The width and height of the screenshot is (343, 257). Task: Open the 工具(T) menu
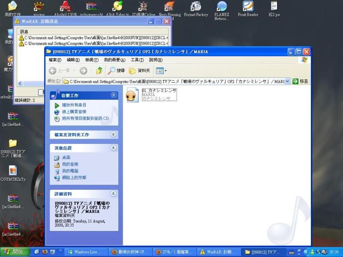click(x=137, y=60)
